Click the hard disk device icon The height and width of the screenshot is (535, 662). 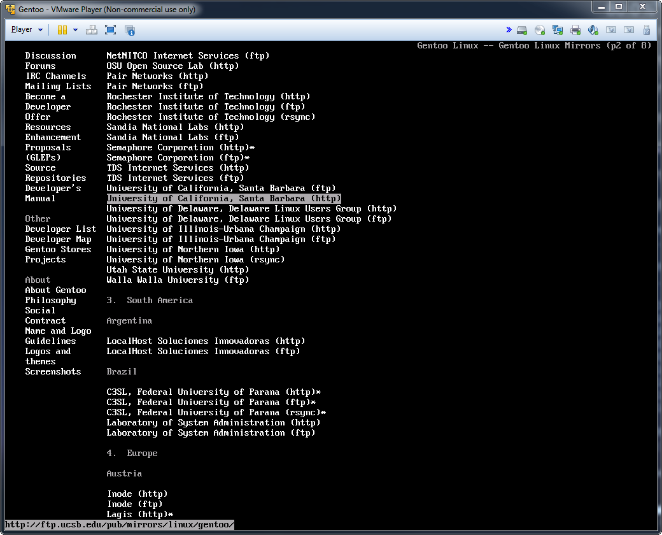[522, 29]
